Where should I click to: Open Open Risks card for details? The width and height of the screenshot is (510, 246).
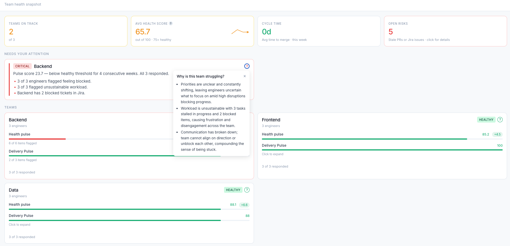pos(445,31)
